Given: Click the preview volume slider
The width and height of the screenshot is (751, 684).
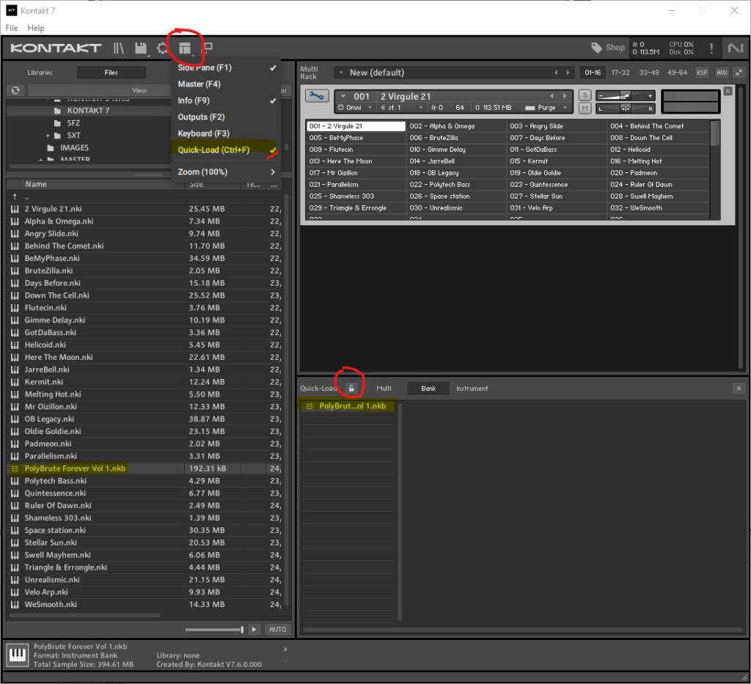Looking at the screenshot, I should (x=214, y=630).
